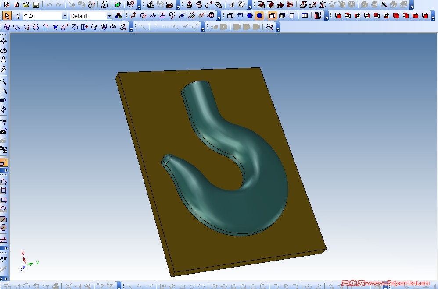The height and width of the screenshot is (289, 438).
Task: Select the last red cube view orientation
Action: click(x=425, y=16)
